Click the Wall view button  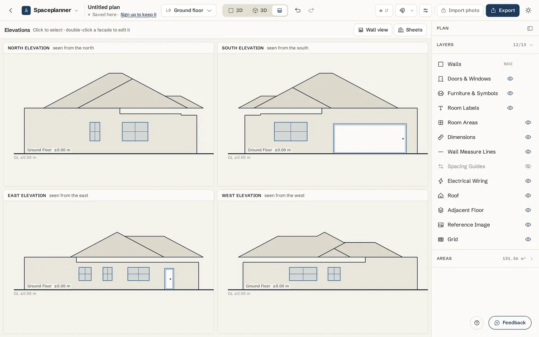[x=373, y=30]
